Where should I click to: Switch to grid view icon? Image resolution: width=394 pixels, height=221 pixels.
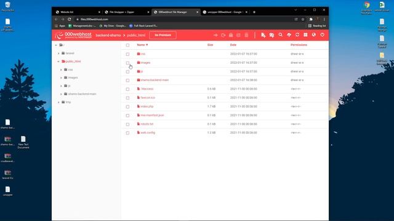coord(305,35)
